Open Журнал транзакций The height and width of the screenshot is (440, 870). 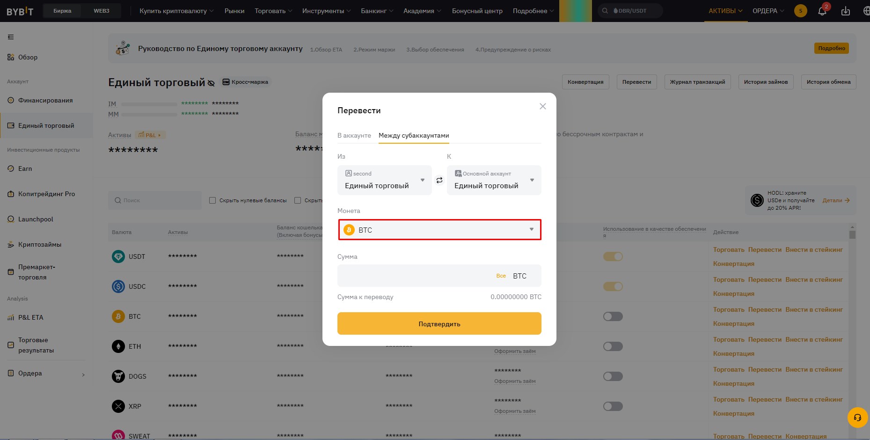click(697, 82)
